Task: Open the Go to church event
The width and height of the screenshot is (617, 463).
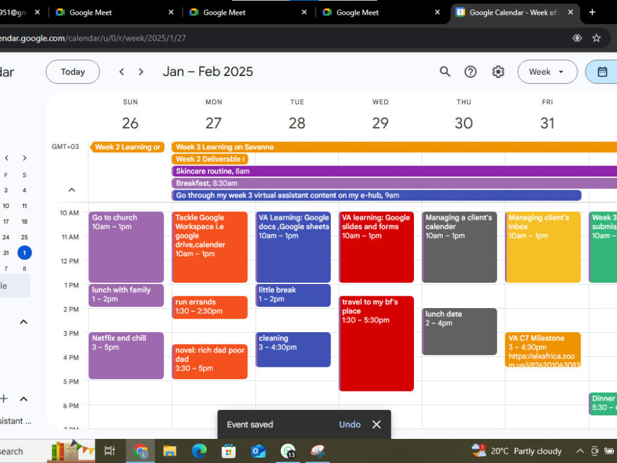Action: click(x=126, y=247)
